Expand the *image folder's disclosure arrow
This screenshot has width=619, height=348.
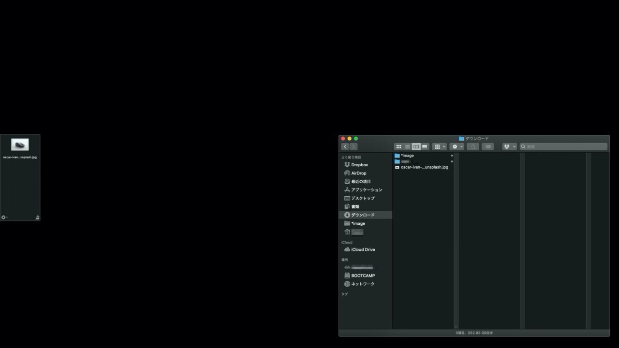tap(452, 156)
